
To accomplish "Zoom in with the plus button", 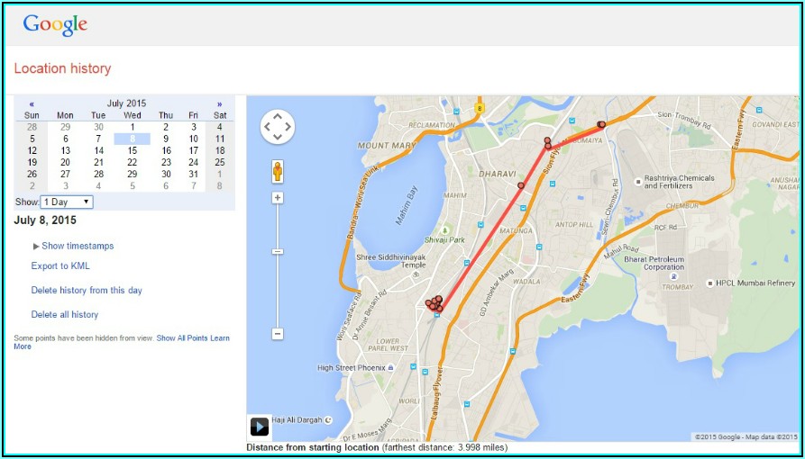I will (x=278, y=197).
